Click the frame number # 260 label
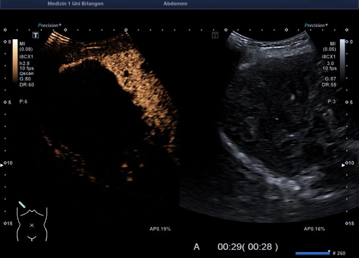 [x=340, y=253]
